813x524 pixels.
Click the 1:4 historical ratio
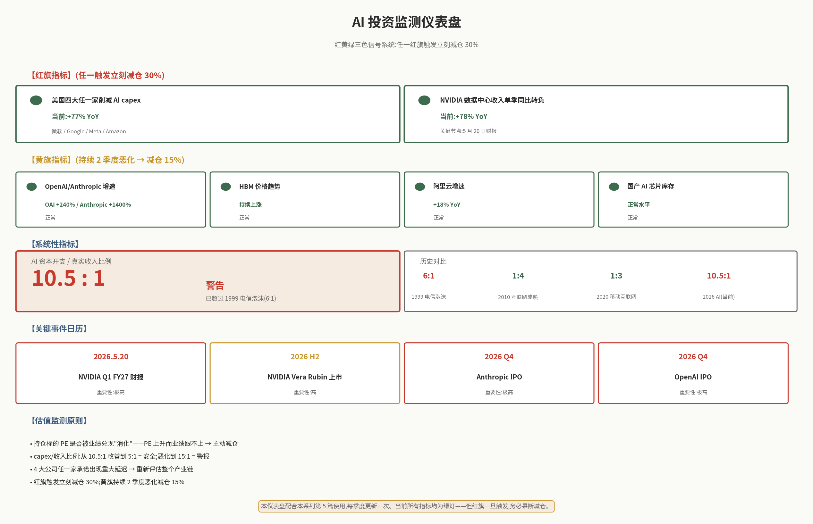(x=518, y=276)
